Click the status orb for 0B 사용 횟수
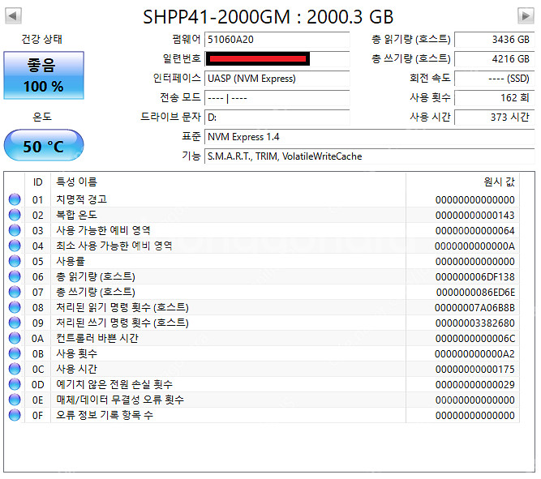 coord(15,353)
